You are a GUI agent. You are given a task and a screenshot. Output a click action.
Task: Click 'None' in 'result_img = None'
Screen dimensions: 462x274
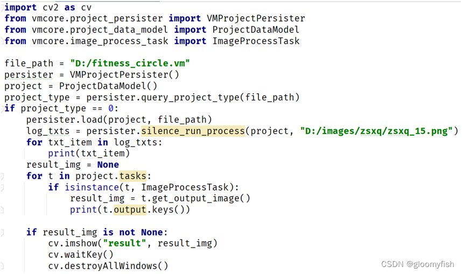click(108, 165)
